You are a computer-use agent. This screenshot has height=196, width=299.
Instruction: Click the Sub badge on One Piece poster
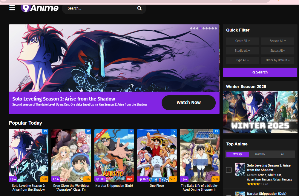173,179
